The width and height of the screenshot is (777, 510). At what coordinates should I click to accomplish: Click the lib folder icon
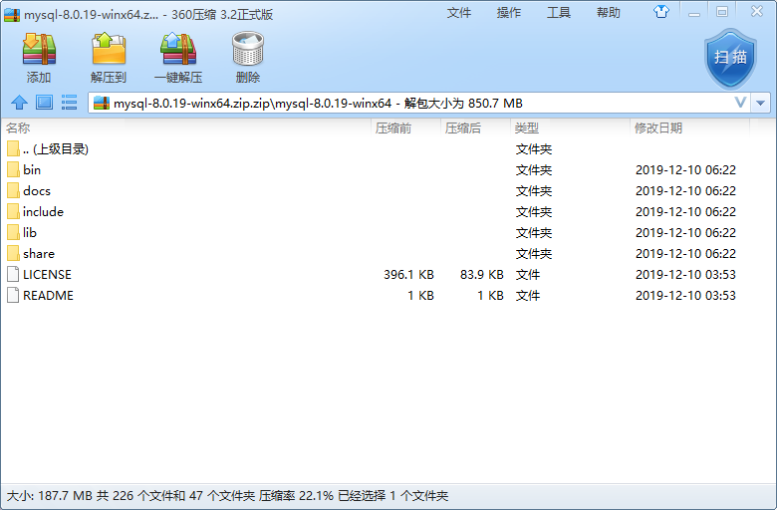point(13,232)
